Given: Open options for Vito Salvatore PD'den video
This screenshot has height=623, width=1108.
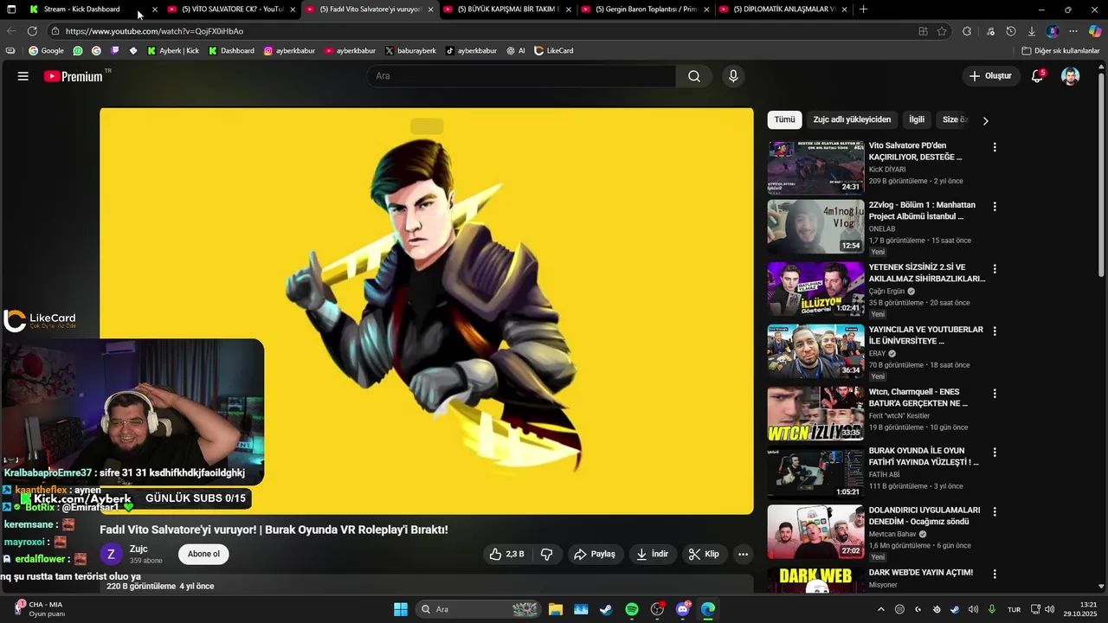Looking at the screenshot, I should 995,147.
